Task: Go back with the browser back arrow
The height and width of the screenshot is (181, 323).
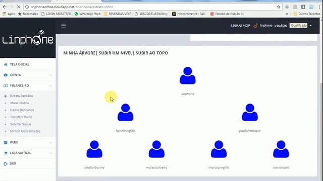Action: pos(5,7)
